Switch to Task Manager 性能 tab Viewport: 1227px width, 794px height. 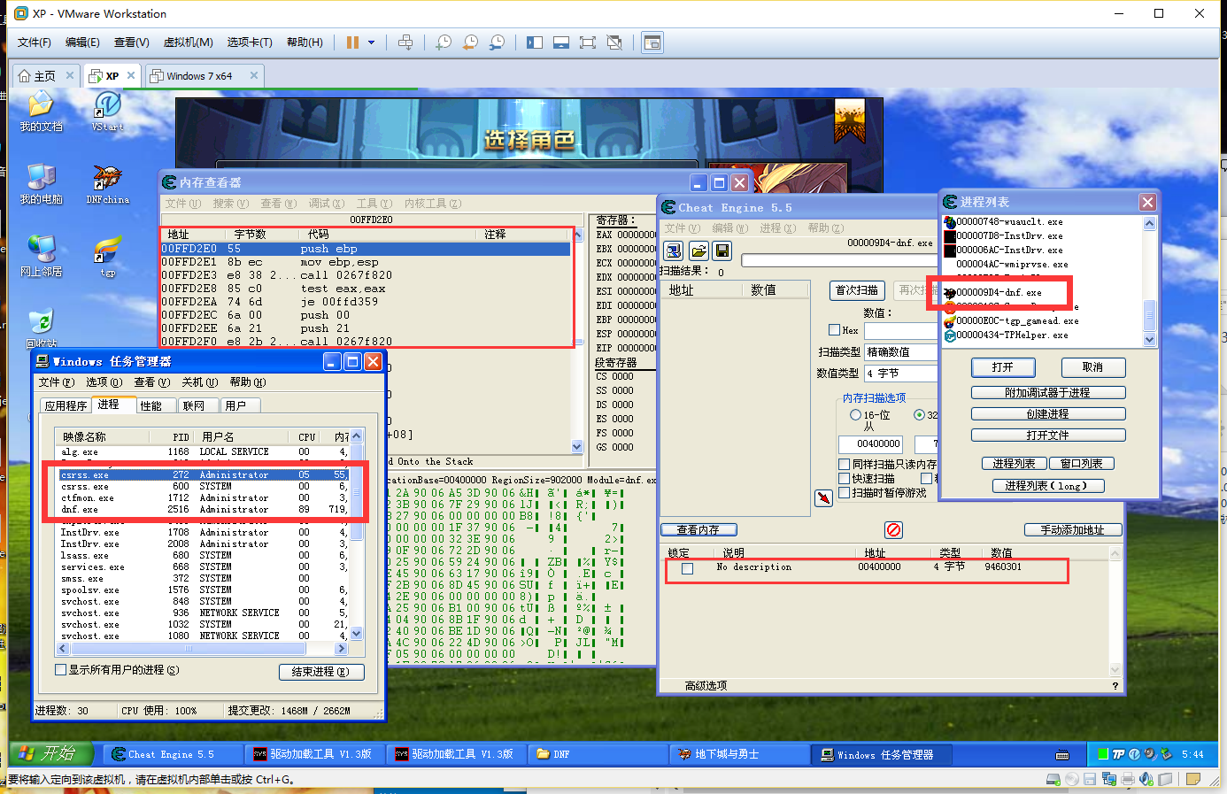pos(150,405)
